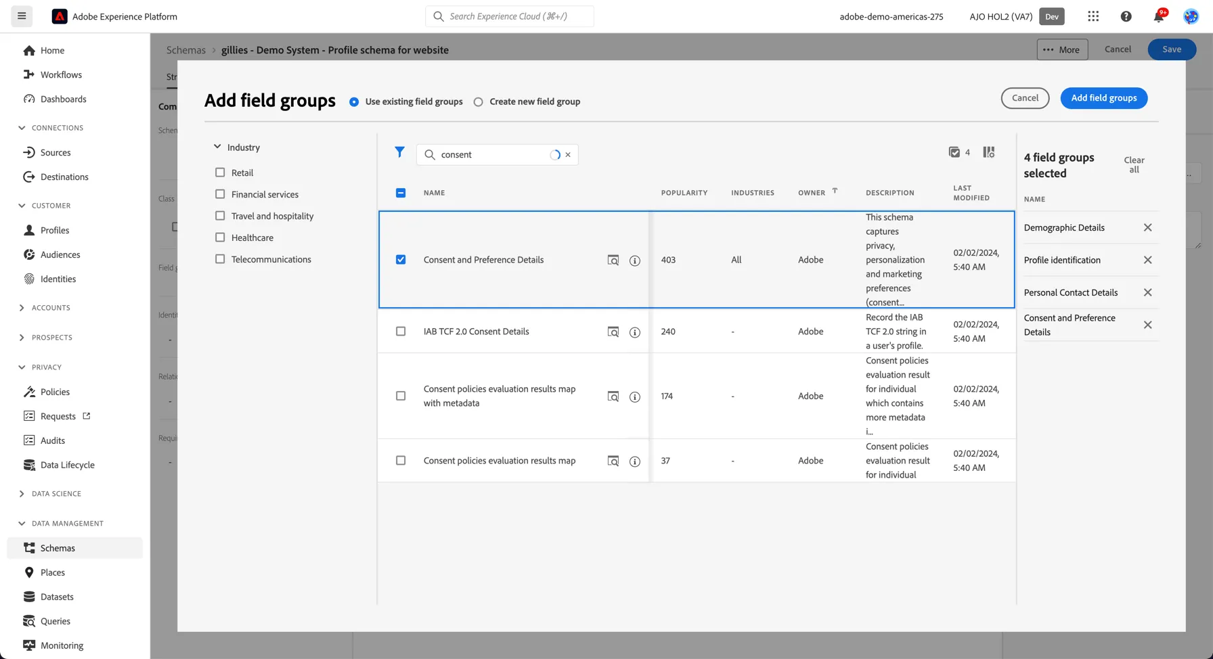Show the selected items count icon
Viewport: 1213px width, 659px height.
(x=954, y=152)
